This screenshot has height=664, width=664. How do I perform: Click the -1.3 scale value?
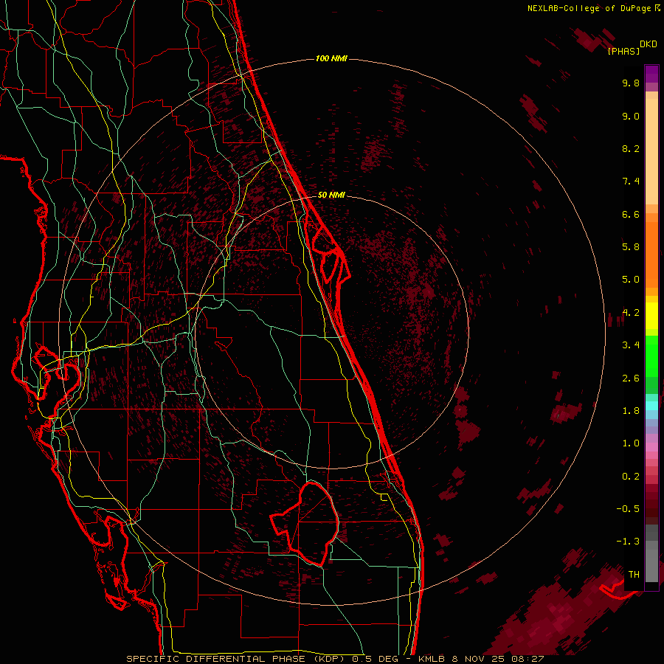click(628, 542)
